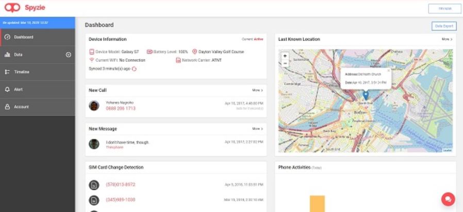Click the sync refresh icon
The height and width of the screenshot is (212, 463).
coord(134,69)
